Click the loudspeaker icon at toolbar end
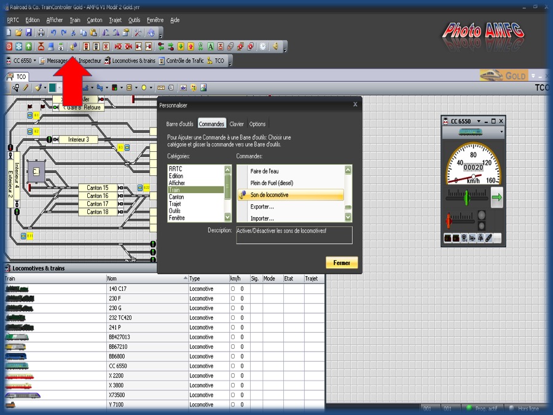This screenshot has width=553, height=415. [x=276, y=46]
